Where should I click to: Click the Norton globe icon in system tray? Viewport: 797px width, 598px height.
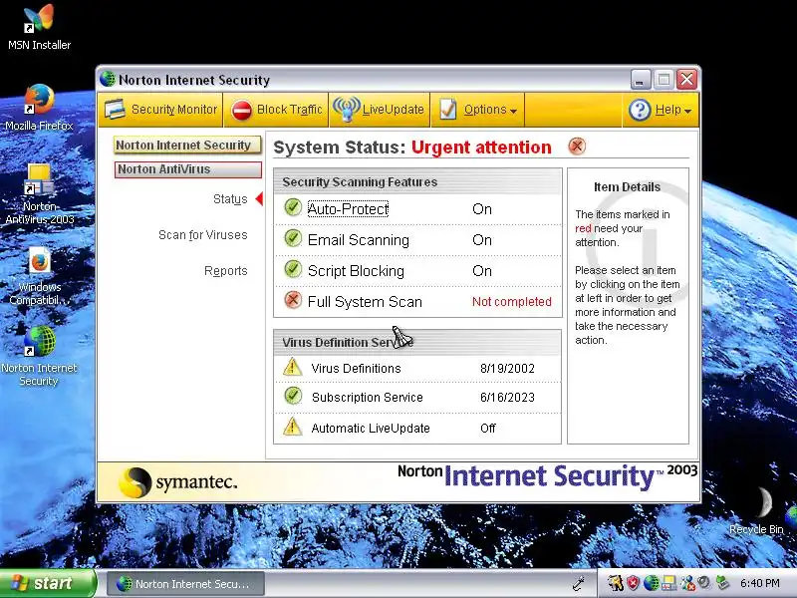652,583
